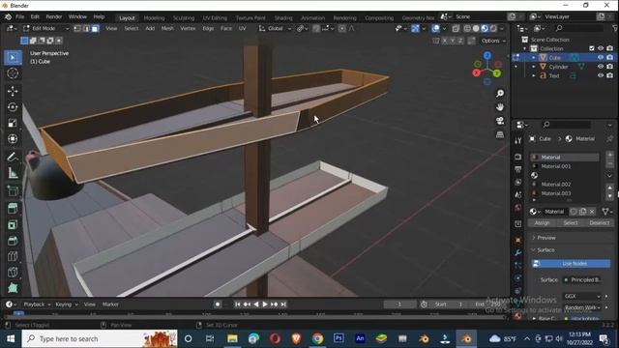This screenshot has height=348, width=619.
Task: Enable edge select mode
Action: pyautogui.click(x=86, y=28)
